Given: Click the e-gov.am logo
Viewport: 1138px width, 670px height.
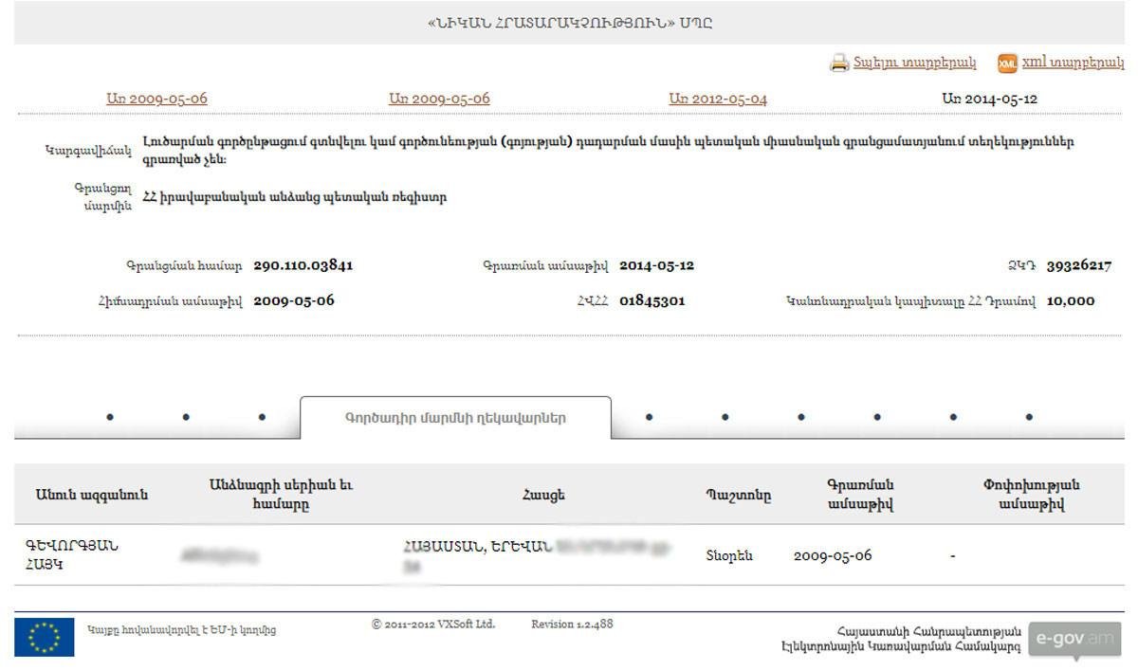Looking at the screenshot, I should click(x=1074, y=639).
